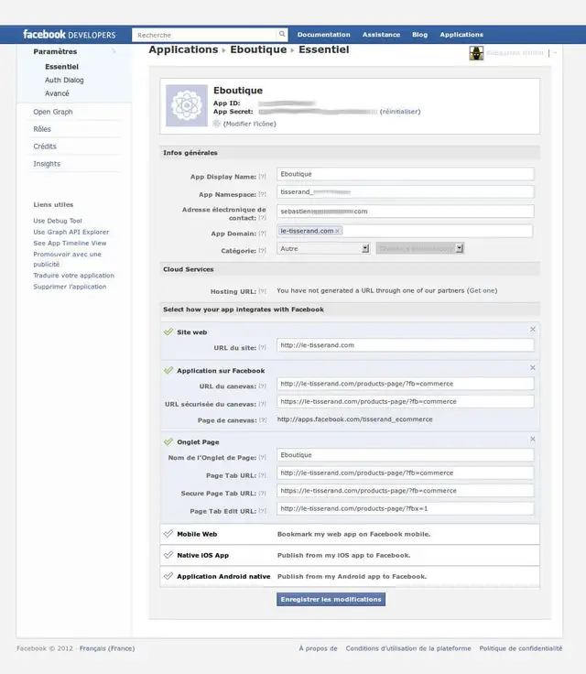Click help icon for App Namespace
Viewport: 586px width, 674px height.
pos(262,194)
